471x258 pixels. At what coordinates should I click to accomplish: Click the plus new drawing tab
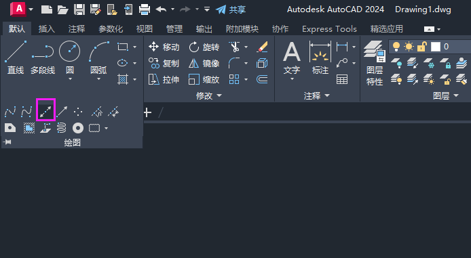pos(147,112)
